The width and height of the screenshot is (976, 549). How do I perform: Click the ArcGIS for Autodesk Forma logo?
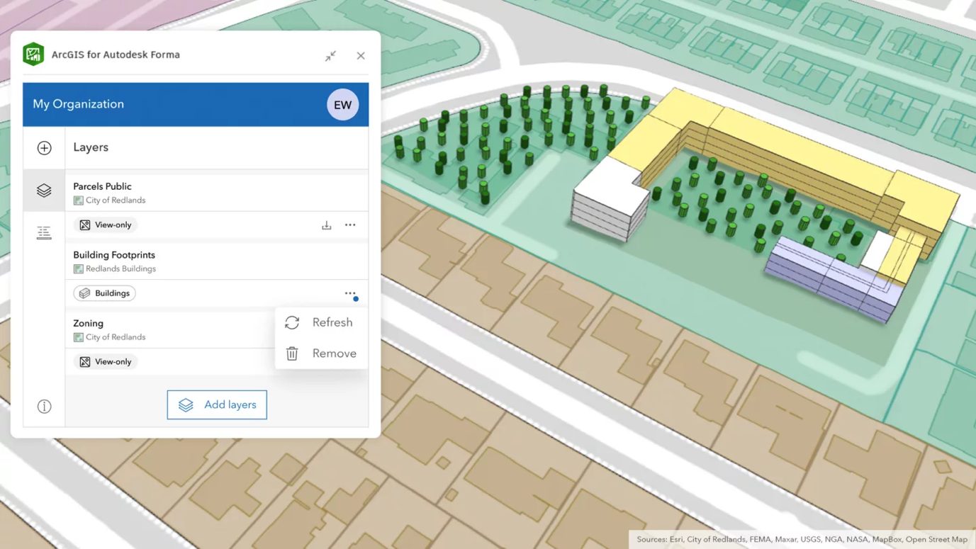coord(33,53)
